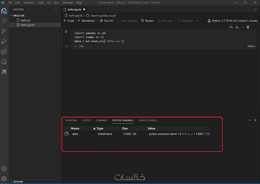The image size is (260, 184).
Task: Open Explorer's Views and More Actions ellipsis
Action: point(56,9)
